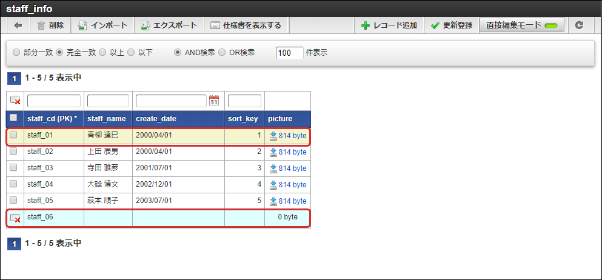The height and width of the screenshot is (280, 602).
Task: Tick the checkbox for staff_02 row
Action: [14, 152]
